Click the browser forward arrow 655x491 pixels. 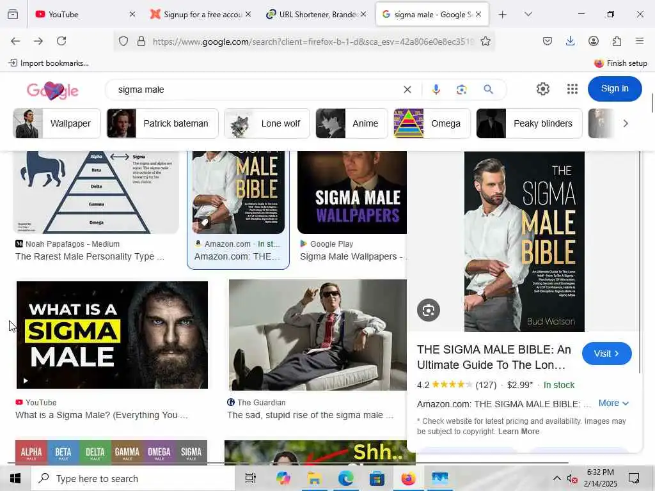[x=38, y=41]
